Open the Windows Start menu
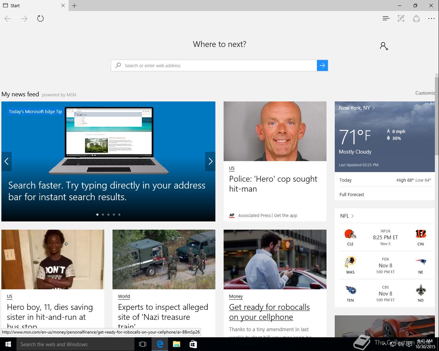The image size is (439, 351). 8,344
